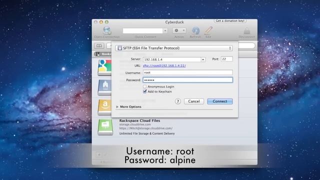Click the Cancel button

click(x=194, y=101)
